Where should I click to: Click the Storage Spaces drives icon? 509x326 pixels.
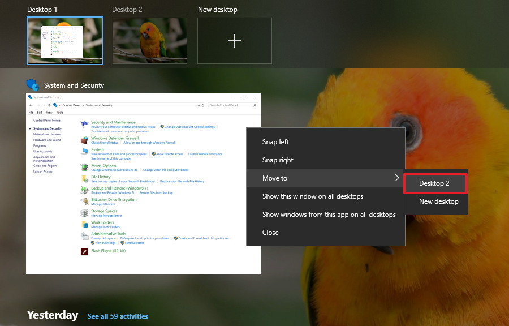pos(84,213)
